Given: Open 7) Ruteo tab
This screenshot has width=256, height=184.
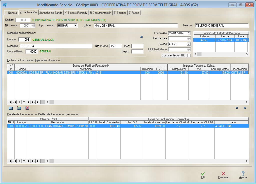Looking at the screenshot, I should (134, 13).
